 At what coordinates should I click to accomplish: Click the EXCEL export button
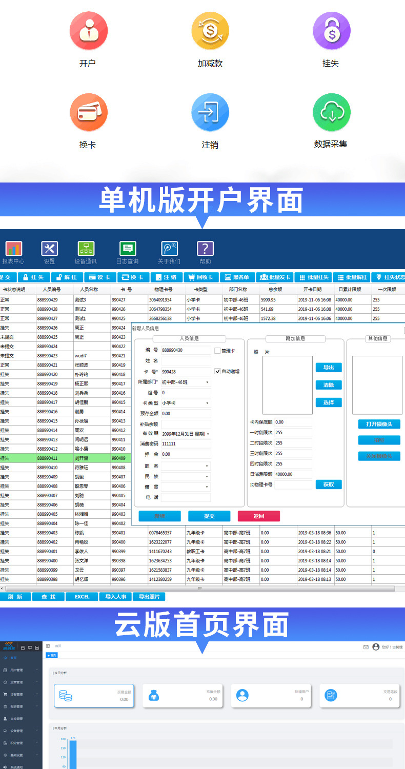(82, 597)
